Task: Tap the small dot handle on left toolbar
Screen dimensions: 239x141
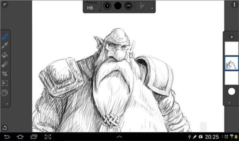Action: (7, 104)
